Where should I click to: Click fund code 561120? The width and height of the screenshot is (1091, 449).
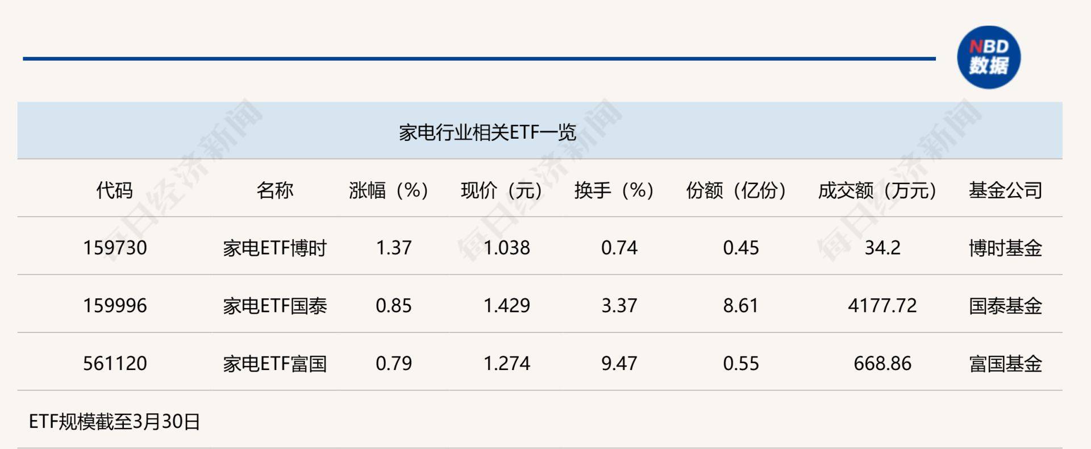(115, 363)
